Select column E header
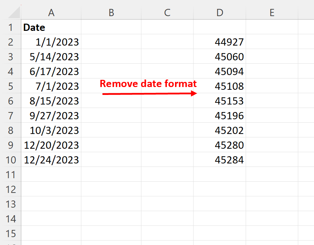This screenshot has width=314, height=245. coord(272,12)
